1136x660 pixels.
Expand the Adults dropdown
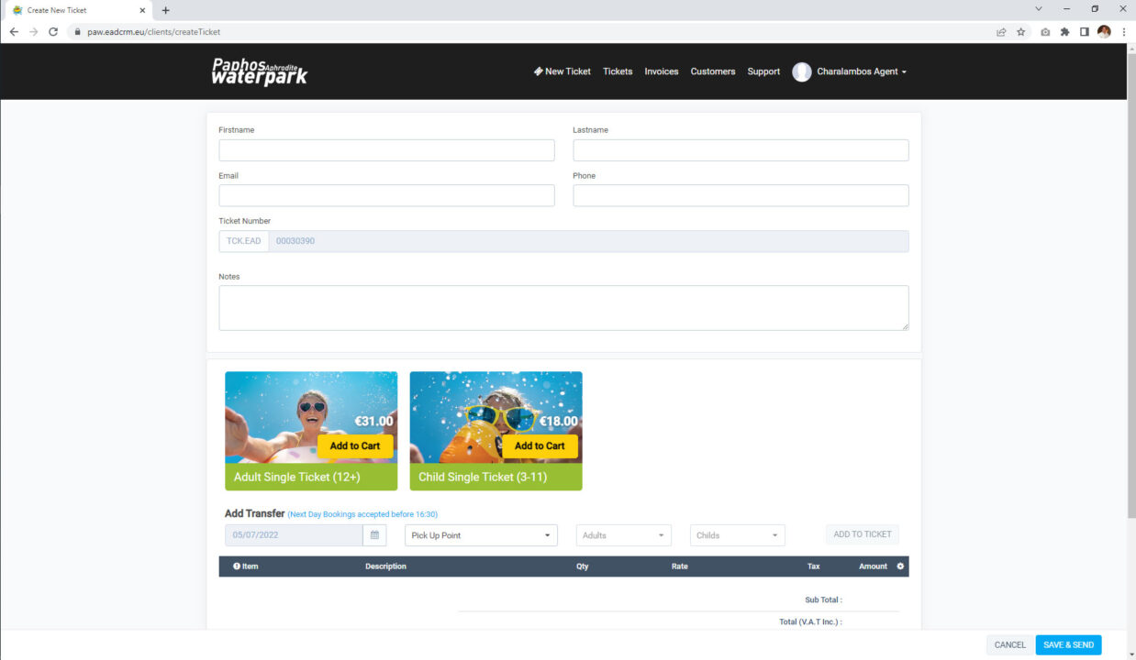[x=624, y=535]
